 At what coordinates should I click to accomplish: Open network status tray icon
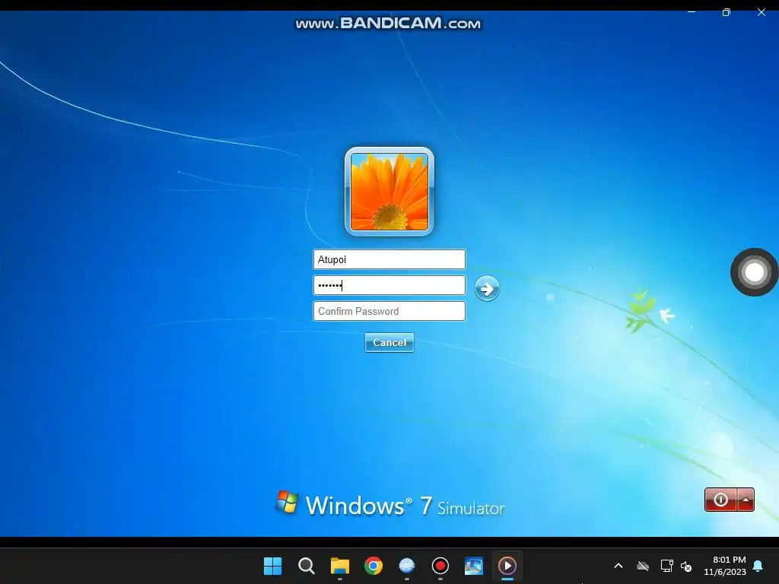point(666,566)
